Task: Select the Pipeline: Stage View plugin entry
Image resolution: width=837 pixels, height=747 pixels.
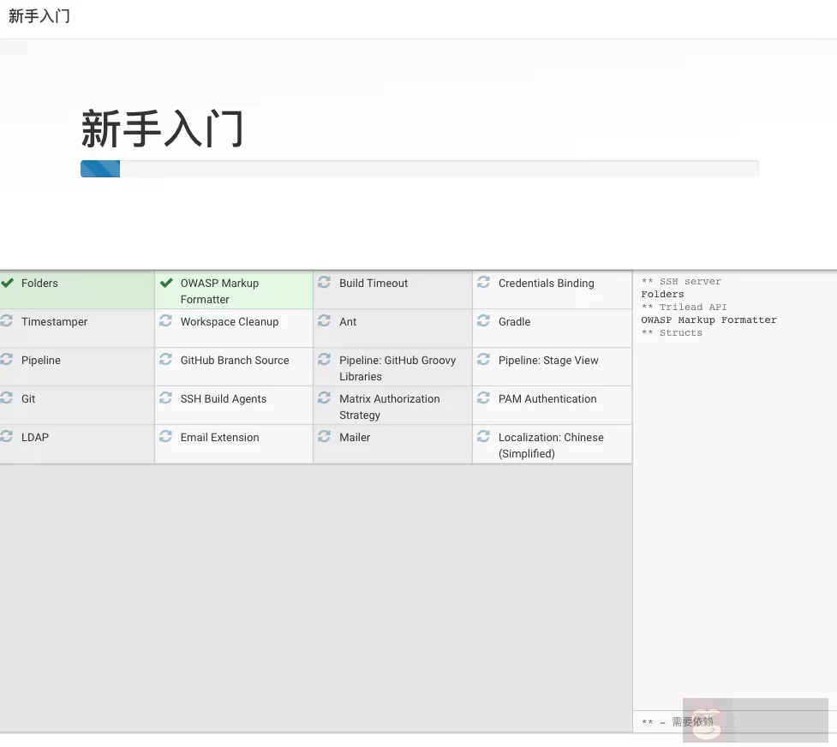Action: tap(548, 360)
